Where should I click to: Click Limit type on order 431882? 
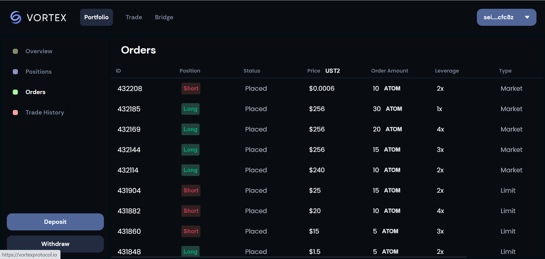[x=508, y=211]
